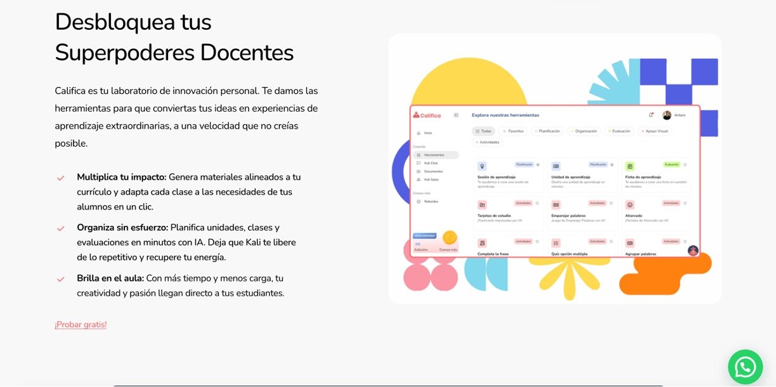Select the Evaluación filter tab
This screenshot has width=776, height=387.
(619, 131)
